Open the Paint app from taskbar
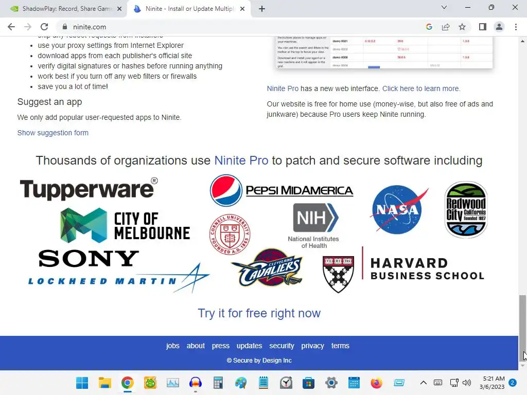Viewport: 527px width, 395px height. click(x=241, y=383)
